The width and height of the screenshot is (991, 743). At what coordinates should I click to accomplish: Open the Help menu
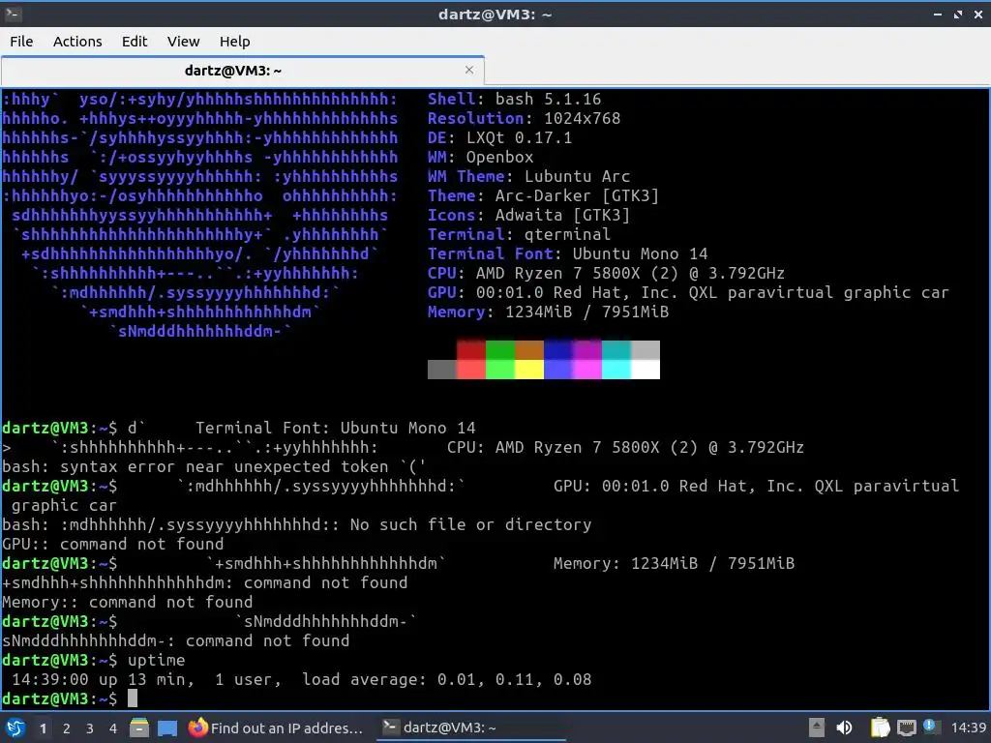click(x=234, y=41)
